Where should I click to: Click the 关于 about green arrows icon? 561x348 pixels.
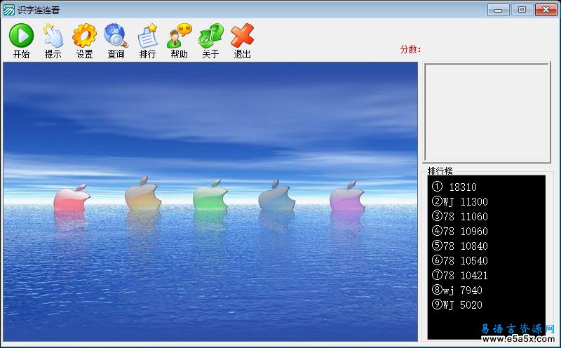[x=211, y=36]
